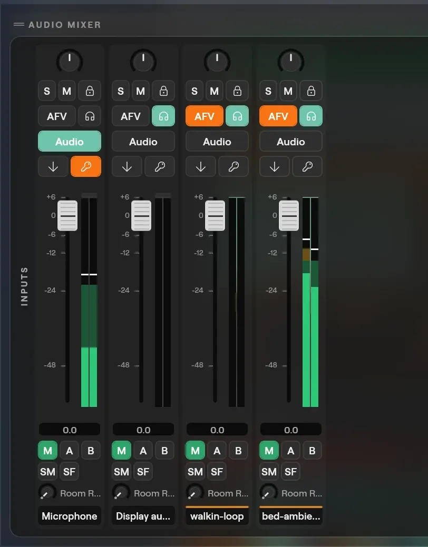Viewport: 428px width, 547px height.
Task: Solo the Display audio channel
Action: click(x=121, y=91)
